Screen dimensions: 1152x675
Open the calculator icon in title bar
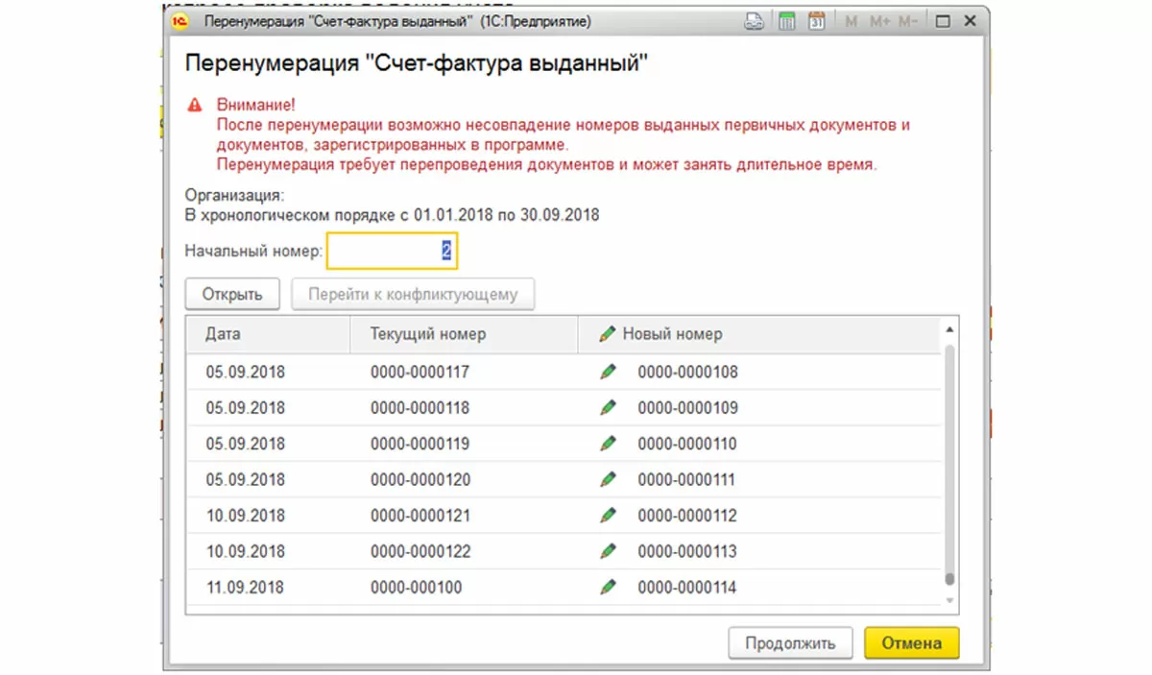point(787,20)
